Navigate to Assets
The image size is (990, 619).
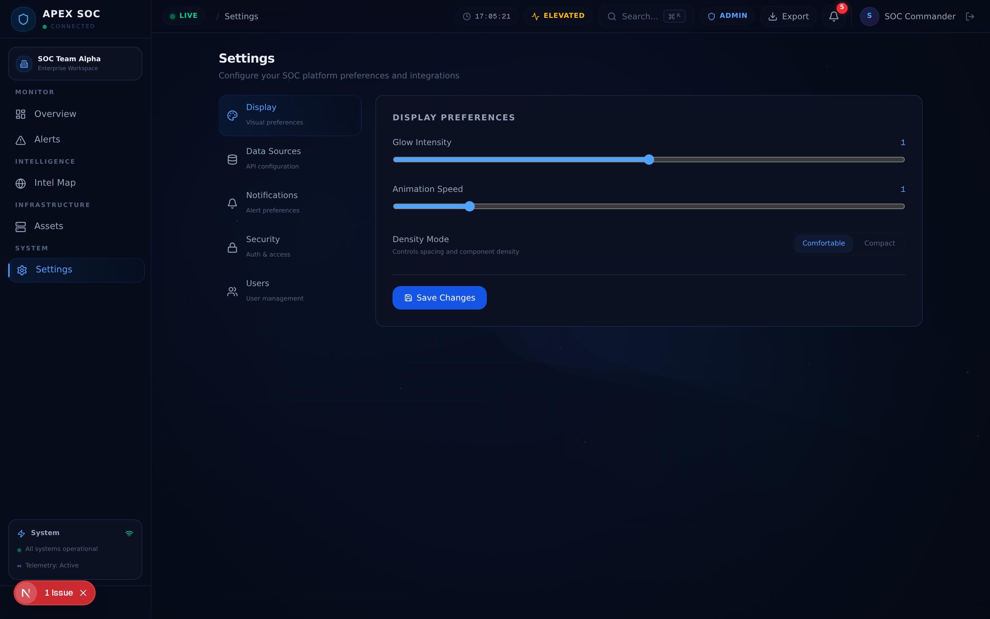pyautogui.click(x=76, y=226)
